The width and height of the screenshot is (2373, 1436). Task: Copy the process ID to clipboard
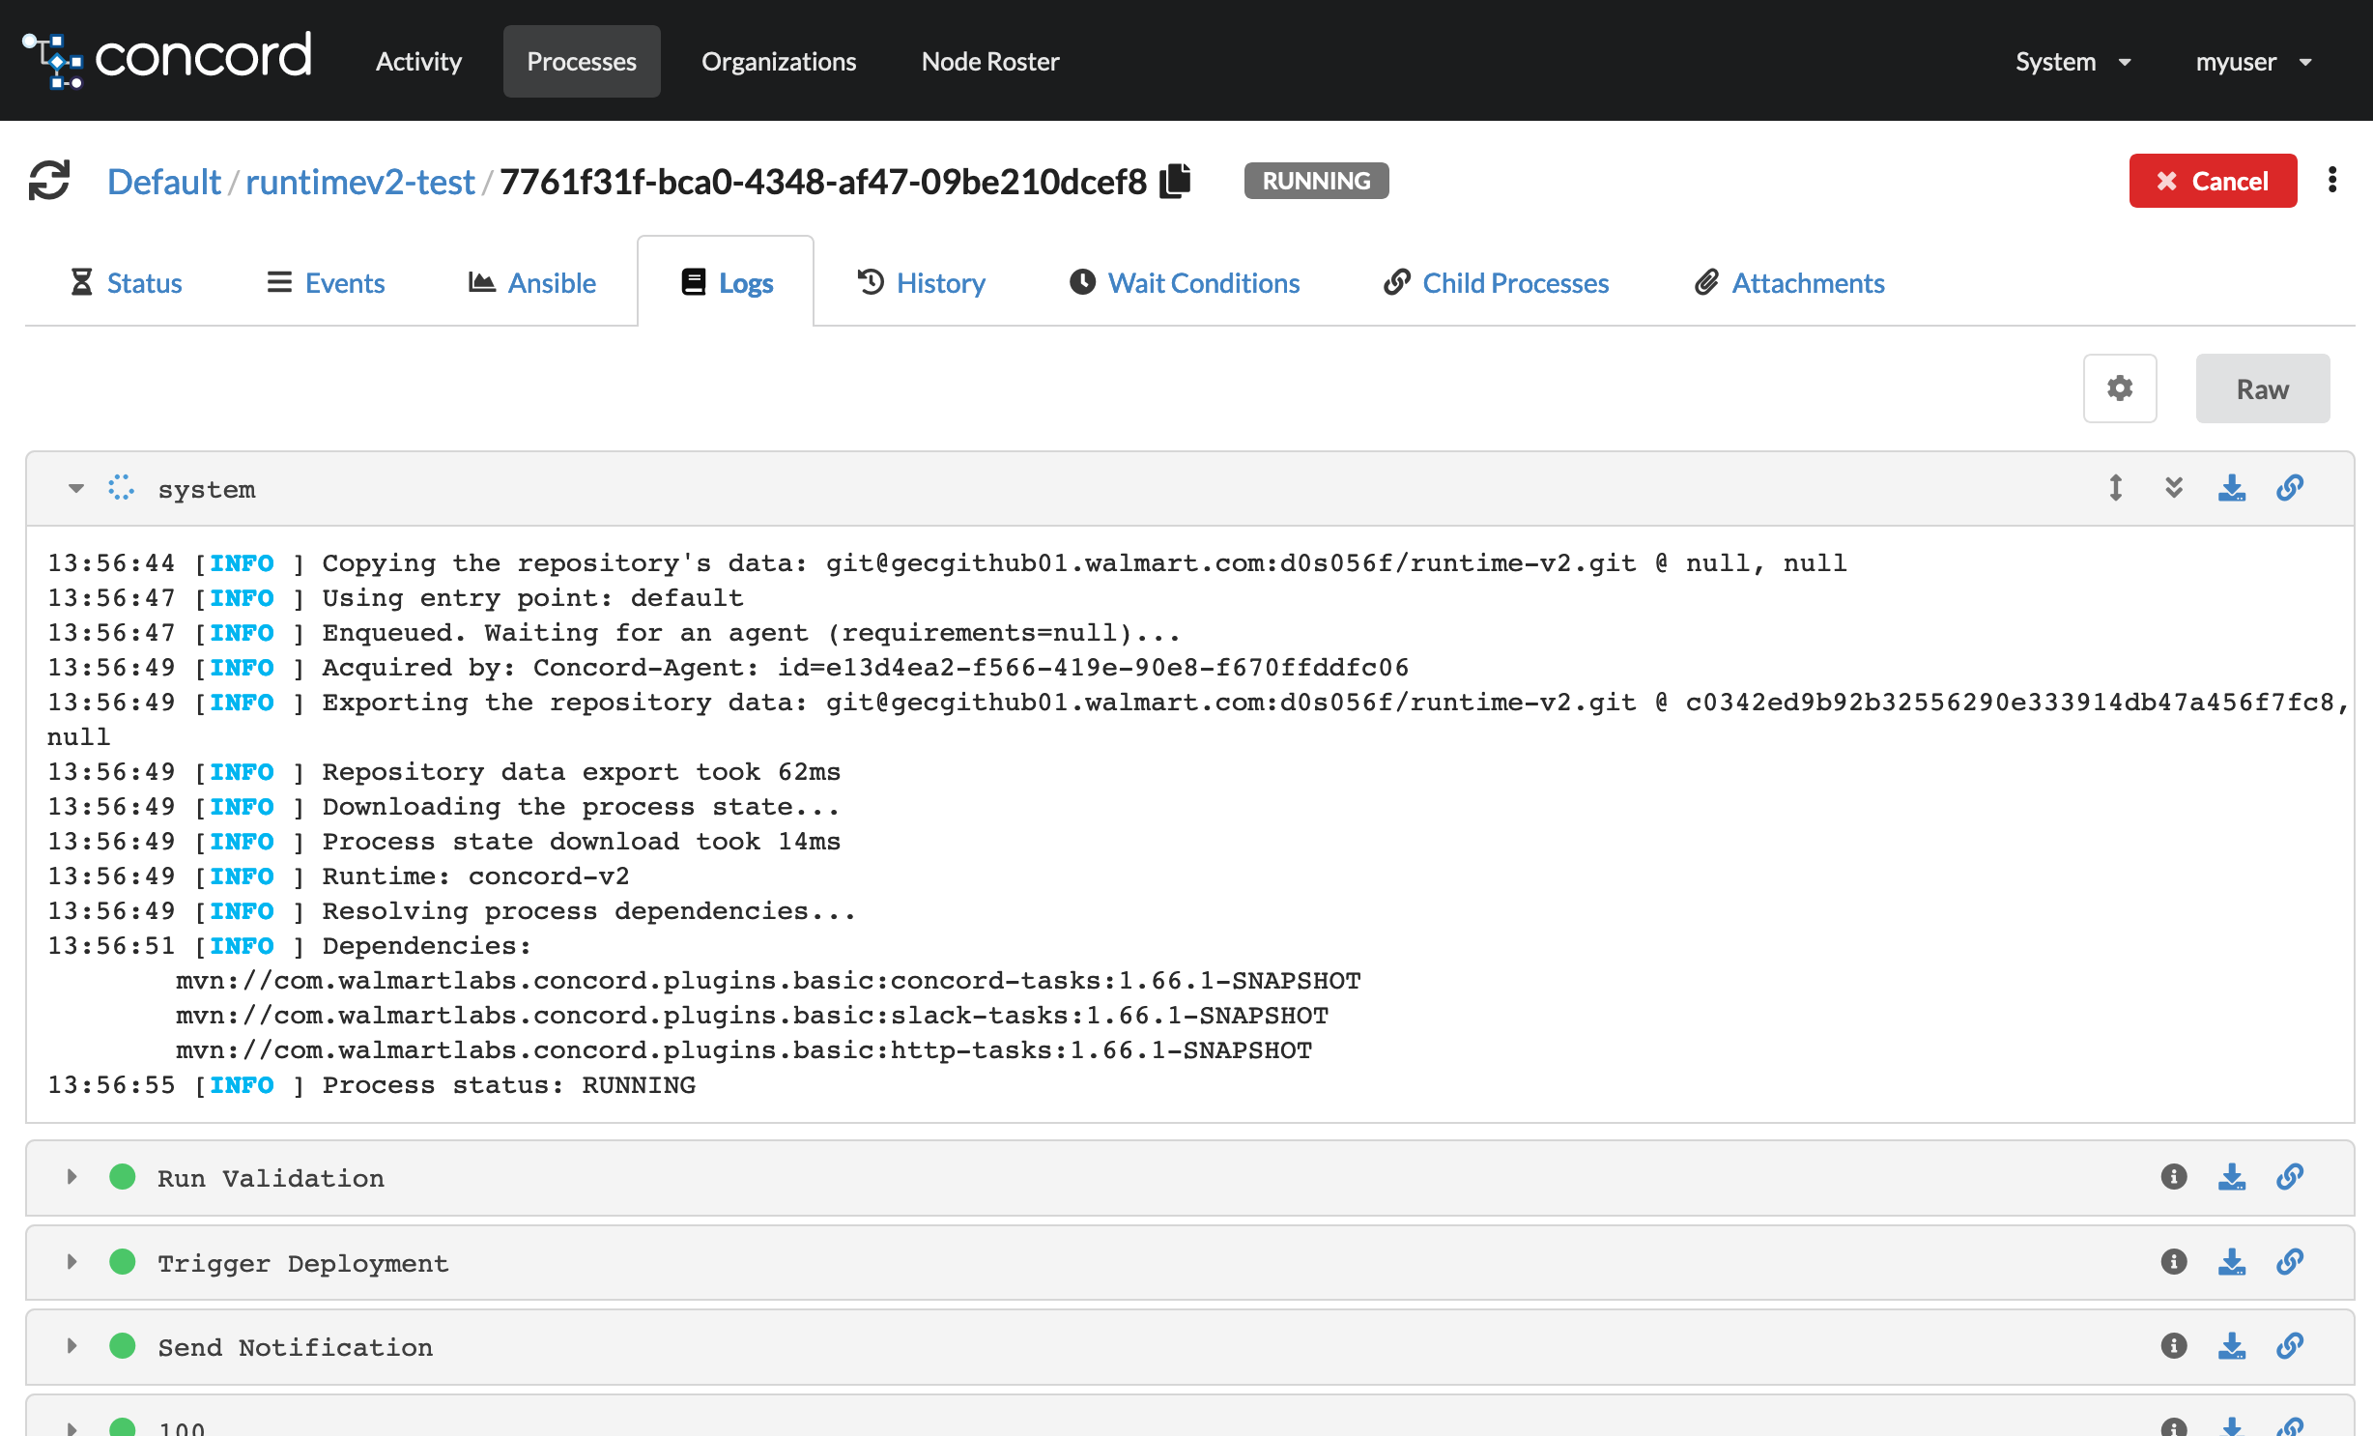tap(1175, 180)
